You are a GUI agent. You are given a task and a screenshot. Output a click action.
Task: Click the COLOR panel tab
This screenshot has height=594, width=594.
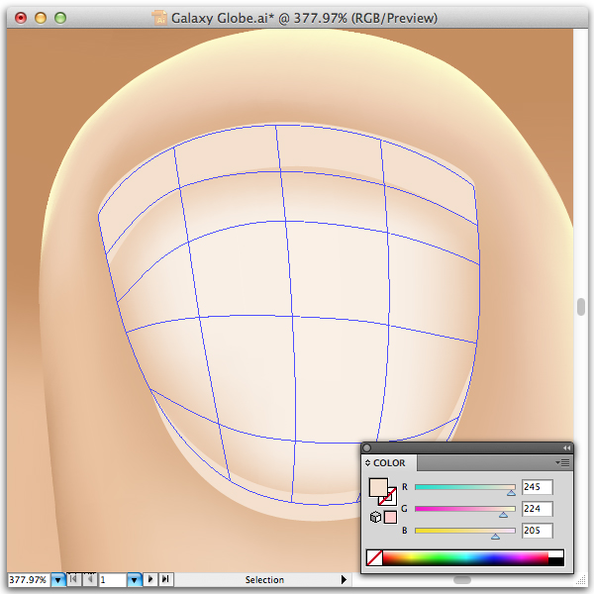[389, 463]
